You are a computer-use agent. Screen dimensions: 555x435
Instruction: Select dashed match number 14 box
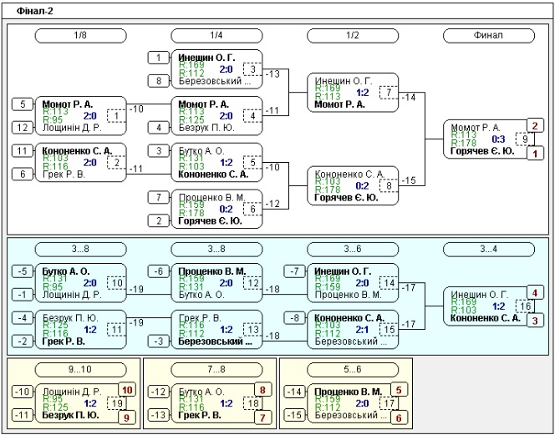tap(389, 283)
